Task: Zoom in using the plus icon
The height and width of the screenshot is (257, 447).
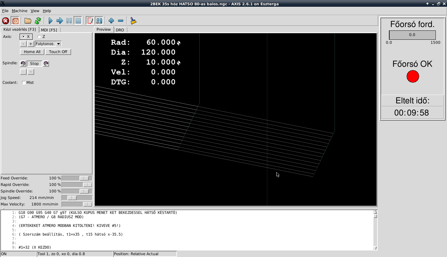Action: click(111, 21)
